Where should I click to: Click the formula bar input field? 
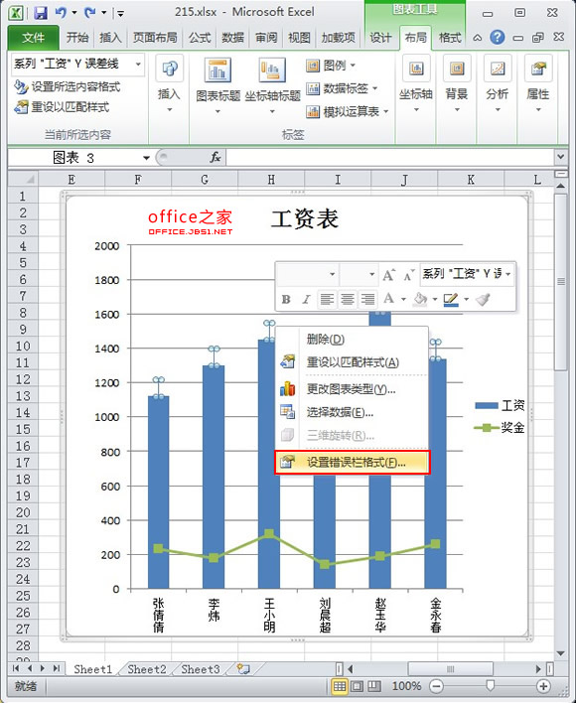pos(390,157)
